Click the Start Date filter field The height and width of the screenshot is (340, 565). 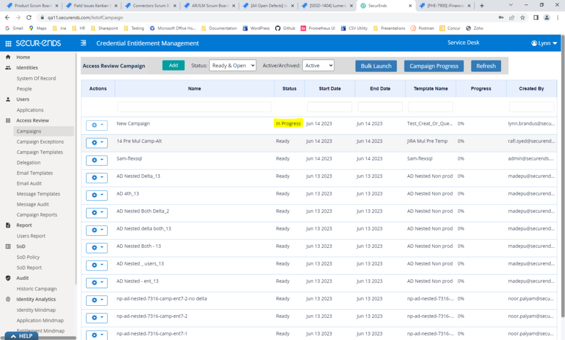click(x=329, y=107)
